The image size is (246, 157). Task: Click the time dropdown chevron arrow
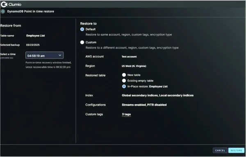[60, 55]
